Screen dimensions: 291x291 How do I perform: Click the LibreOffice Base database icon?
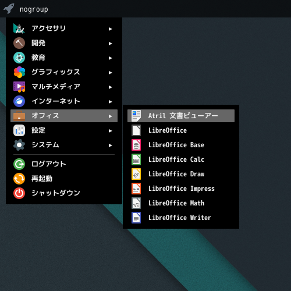[x=136, y=145]
